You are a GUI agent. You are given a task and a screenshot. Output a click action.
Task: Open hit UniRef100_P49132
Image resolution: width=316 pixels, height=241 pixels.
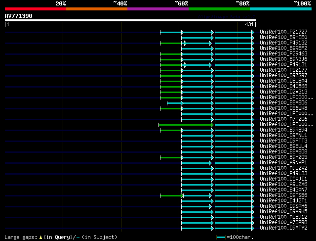(x=283, y=43)
